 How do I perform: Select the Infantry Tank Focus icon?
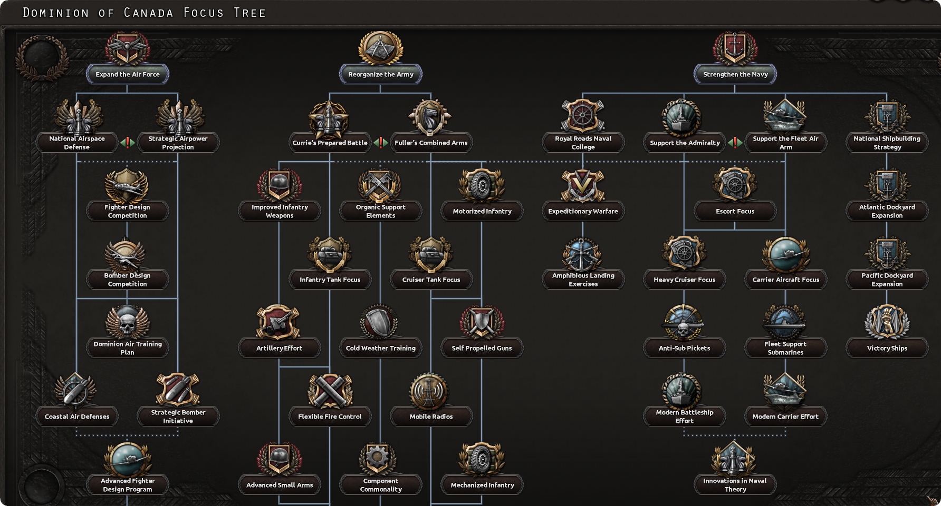[330, 254]
